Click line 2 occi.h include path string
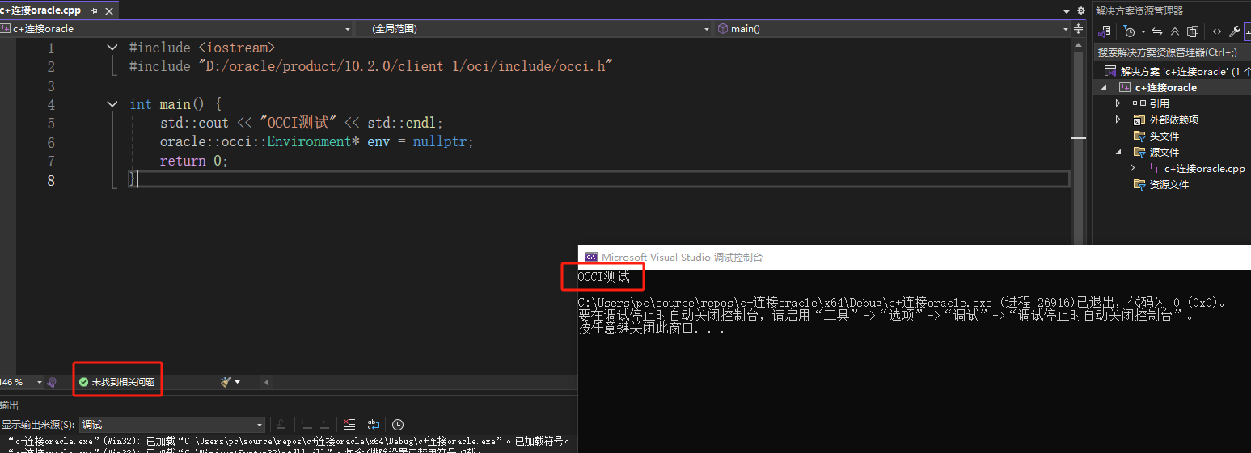The height and width of the screenshot is (453, 1251). tap(405, 66)
